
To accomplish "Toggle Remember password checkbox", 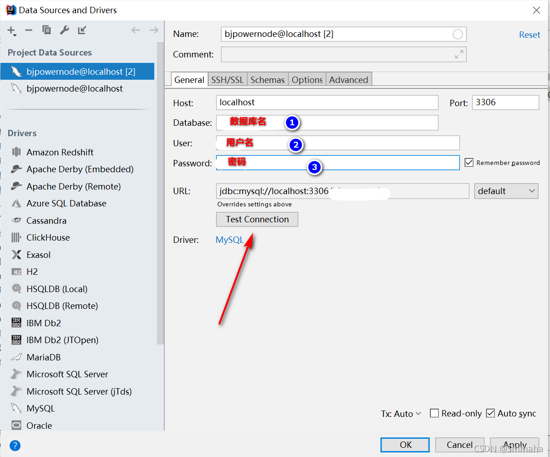I will tap(469, 163).
